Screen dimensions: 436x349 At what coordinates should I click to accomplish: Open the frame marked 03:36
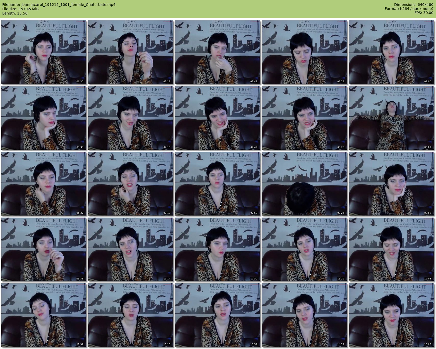[44, 118]
